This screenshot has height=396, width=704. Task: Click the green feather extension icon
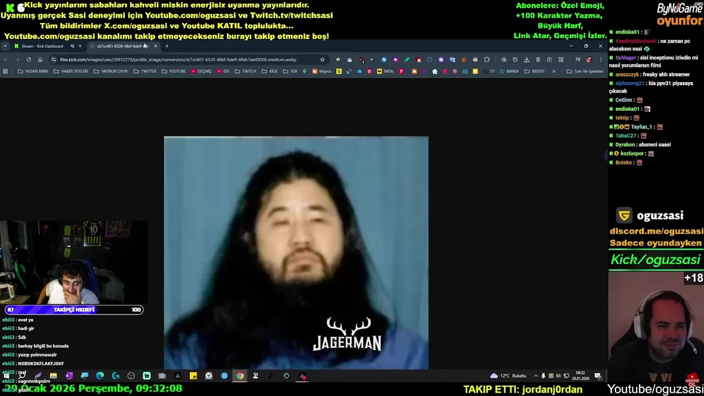pyautogui.click(x=407, y=59)
